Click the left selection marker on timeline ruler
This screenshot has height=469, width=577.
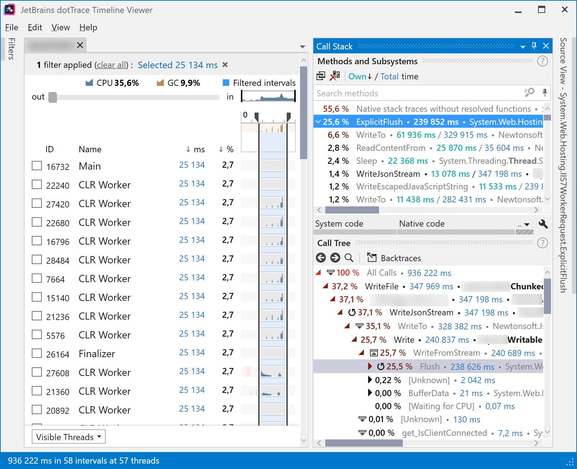pos(256,117)
